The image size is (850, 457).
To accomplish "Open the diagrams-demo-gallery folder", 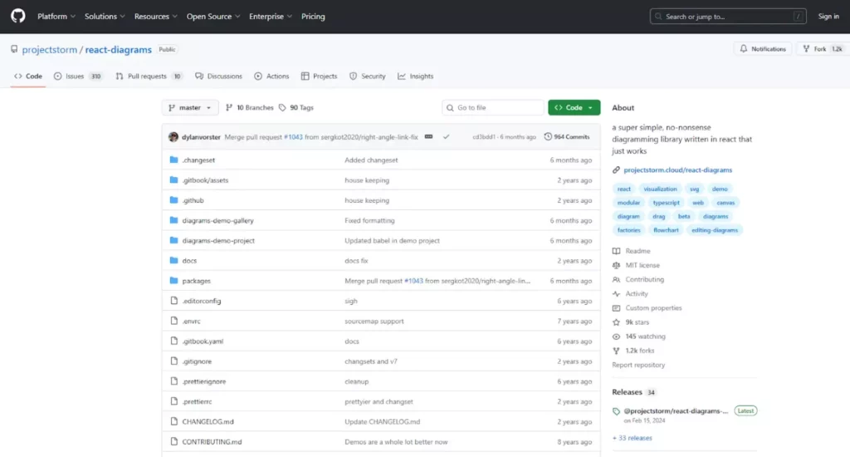I will pos(218,220).
